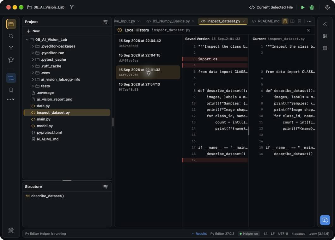Image resolution: width=335 pixels, height=240 pixels.
Task: Open the tools wrench icon at bottom left
Action: [11, 231]
